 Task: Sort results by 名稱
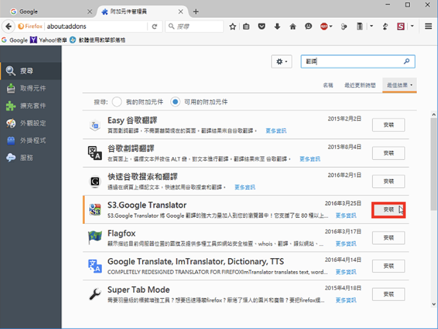[x=328, y=85]
